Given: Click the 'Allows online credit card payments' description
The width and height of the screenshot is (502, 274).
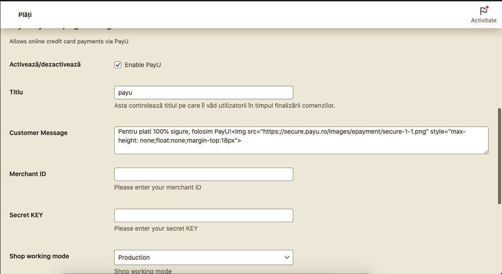Looking at the screenshot, I should [69, 42].
